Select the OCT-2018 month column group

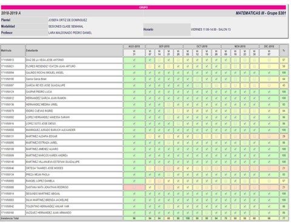point(202,46)
